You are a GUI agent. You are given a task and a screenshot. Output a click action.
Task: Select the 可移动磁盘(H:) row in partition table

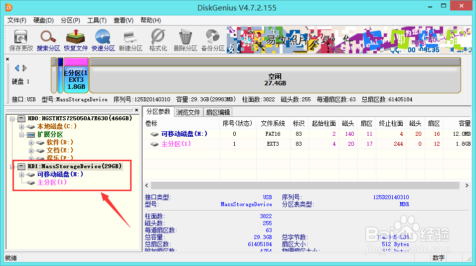tap(307, 134)
